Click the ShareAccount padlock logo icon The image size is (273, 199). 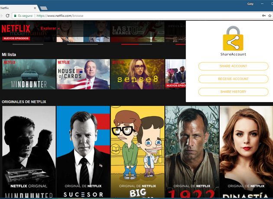point(233,39)
